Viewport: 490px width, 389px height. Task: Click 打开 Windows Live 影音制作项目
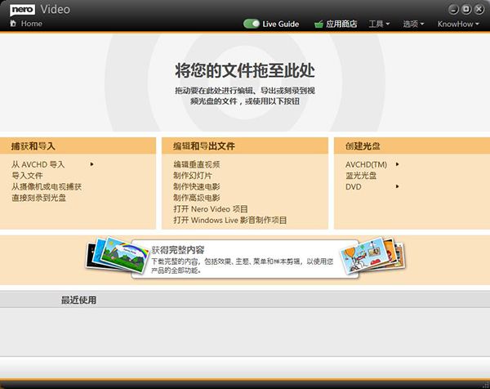tap(230, 220)
